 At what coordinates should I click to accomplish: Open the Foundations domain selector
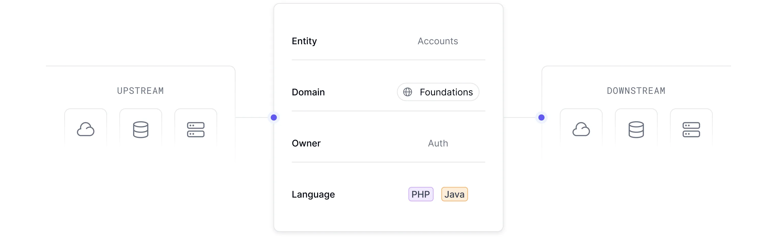pos(438,92)
